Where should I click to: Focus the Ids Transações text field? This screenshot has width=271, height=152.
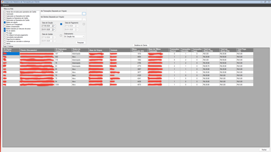[61, 14]
